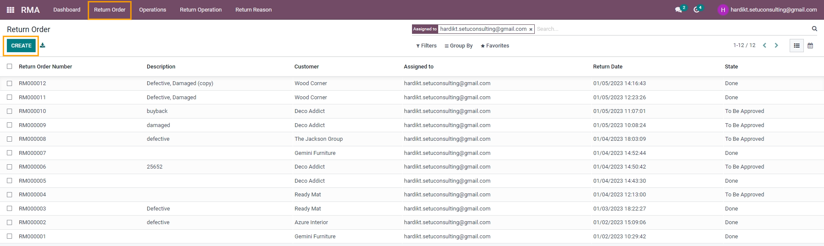Tick the checkbox for RM000008
Screen dimensions: 824x246
pos(9,139)
